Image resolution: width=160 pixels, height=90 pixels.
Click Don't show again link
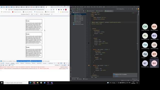click(46, 61)
